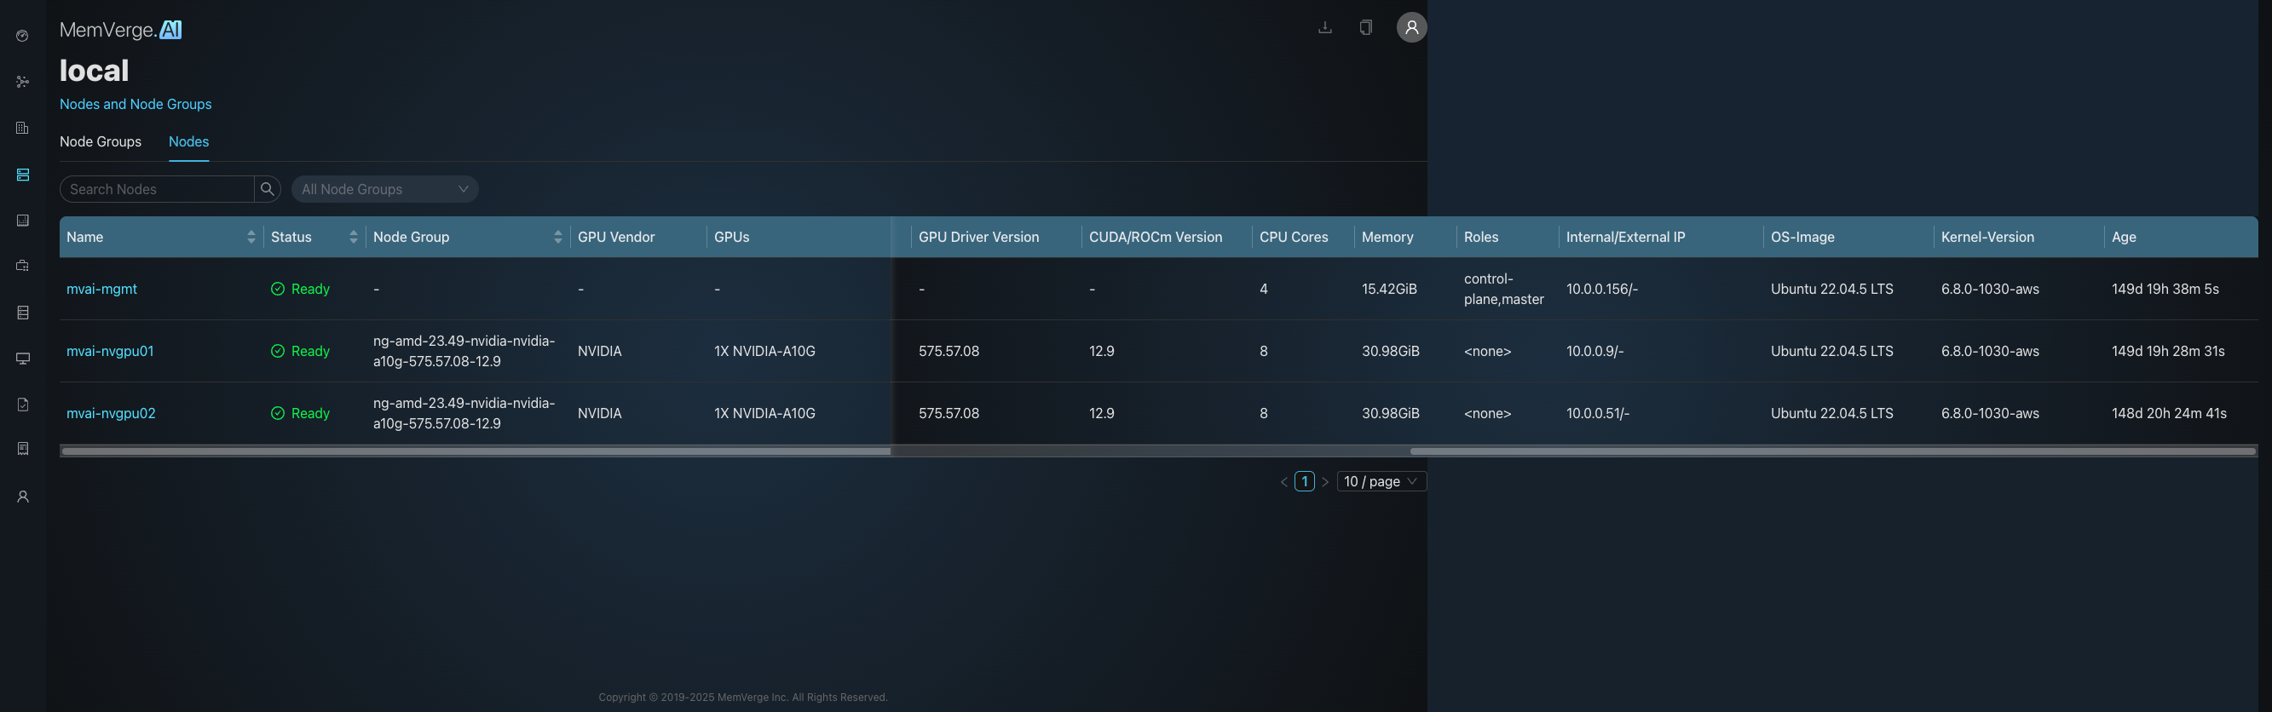
Task: Open the user avatar profile menu
Action: pos(1410,27)
